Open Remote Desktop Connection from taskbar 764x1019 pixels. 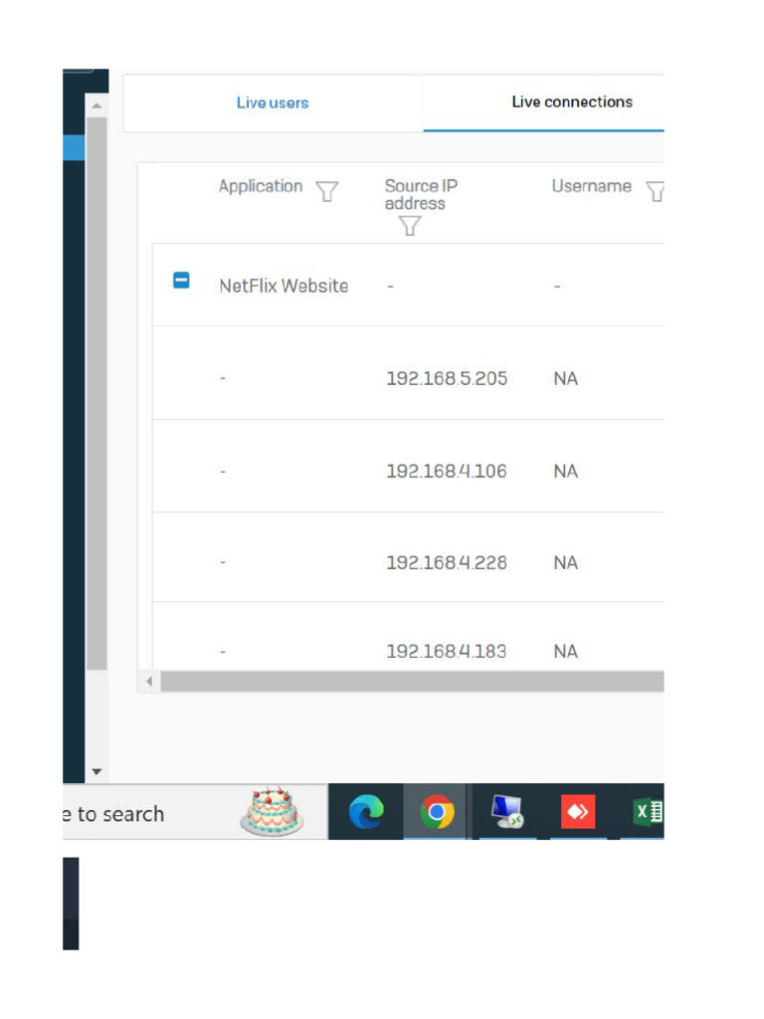pyautogui.click(x=507, y=812)
